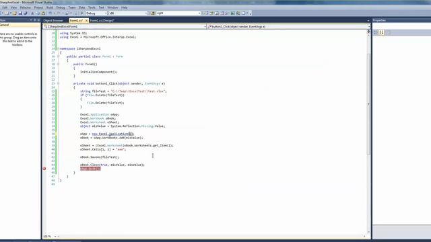The image size is (431, 242).
Task: Click the 'InitializeComponent();' code line
Action: (x=99, y=72)
